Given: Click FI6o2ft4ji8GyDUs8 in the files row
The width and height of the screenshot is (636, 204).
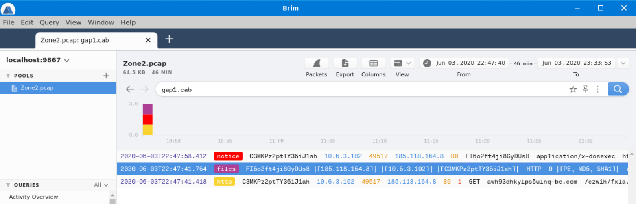Looking at the screenshot, I should click(x=278, y=169).
